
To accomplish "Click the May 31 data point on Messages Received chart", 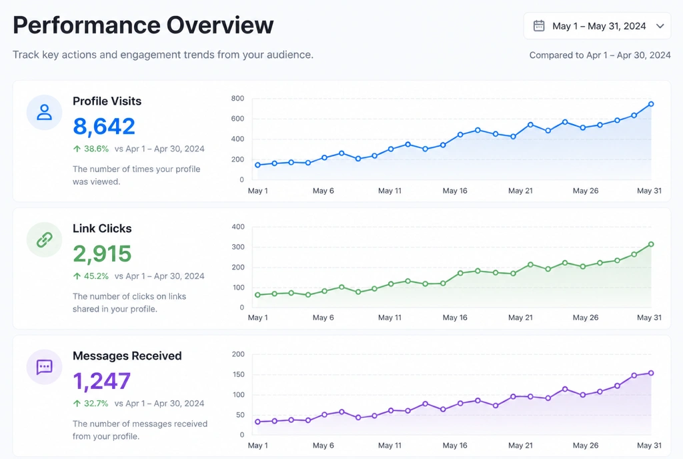I will coord(651,373).
